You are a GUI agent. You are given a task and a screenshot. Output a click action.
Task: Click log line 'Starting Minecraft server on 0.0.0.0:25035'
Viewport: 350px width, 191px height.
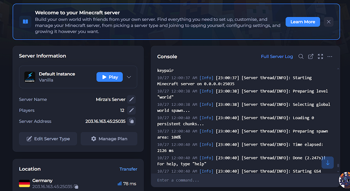(234, 81)
